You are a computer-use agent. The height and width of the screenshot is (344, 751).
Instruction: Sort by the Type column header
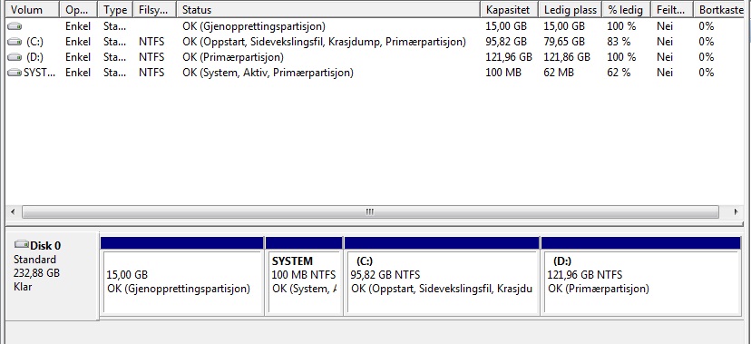click(115, 10)
